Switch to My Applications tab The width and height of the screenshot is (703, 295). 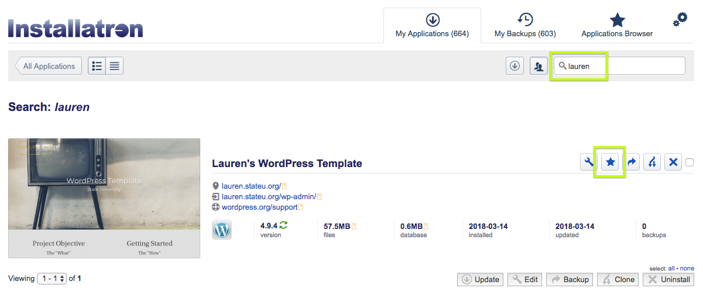[432, 26]
